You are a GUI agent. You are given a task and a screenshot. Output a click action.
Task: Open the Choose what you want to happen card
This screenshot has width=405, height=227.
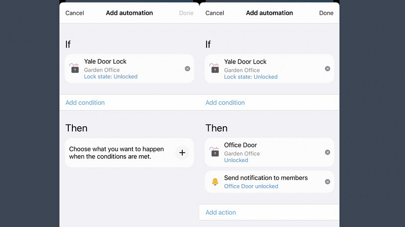pyautogui.click(x=130, y=153)
